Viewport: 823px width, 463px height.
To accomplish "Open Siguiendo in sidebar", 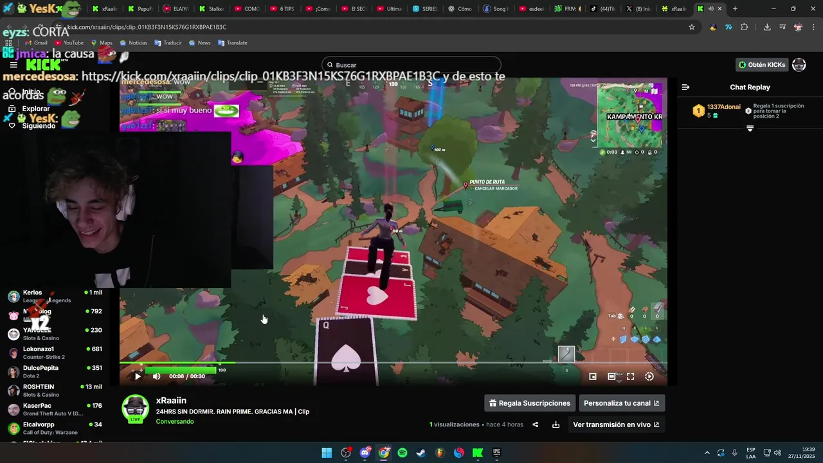I will [32, 126].
